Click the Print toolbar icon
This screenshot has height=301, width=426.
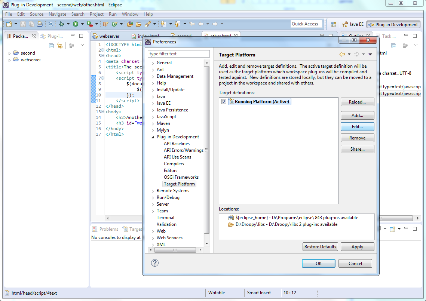click(40, 24)
